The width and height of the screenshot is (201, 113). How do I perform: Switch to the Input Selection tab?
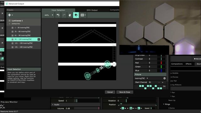(x=58, y=10)
